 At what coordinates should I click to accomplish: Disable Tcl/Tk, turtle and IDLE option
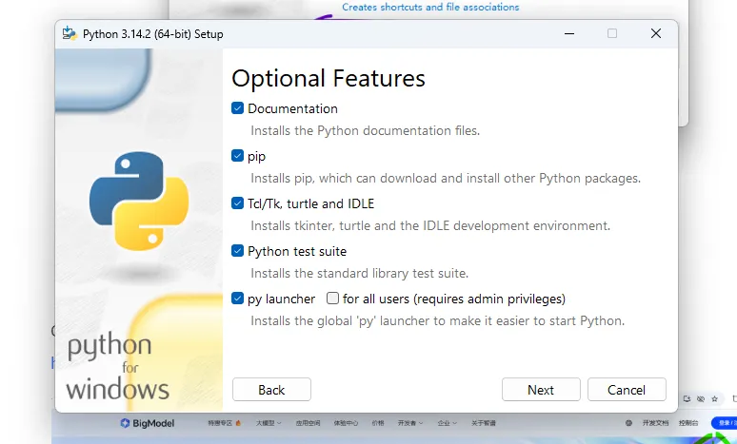tap(238, 203)
